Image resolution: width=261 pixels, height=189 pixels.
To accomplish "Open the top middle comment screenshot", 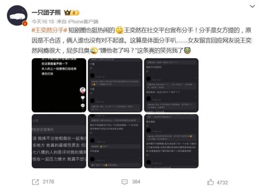I will [x=115, y=85].
